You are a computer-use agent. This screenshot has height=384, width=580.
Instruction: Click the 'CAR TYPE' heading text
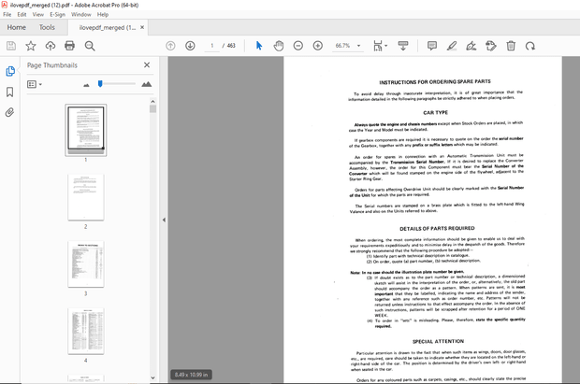435,112
